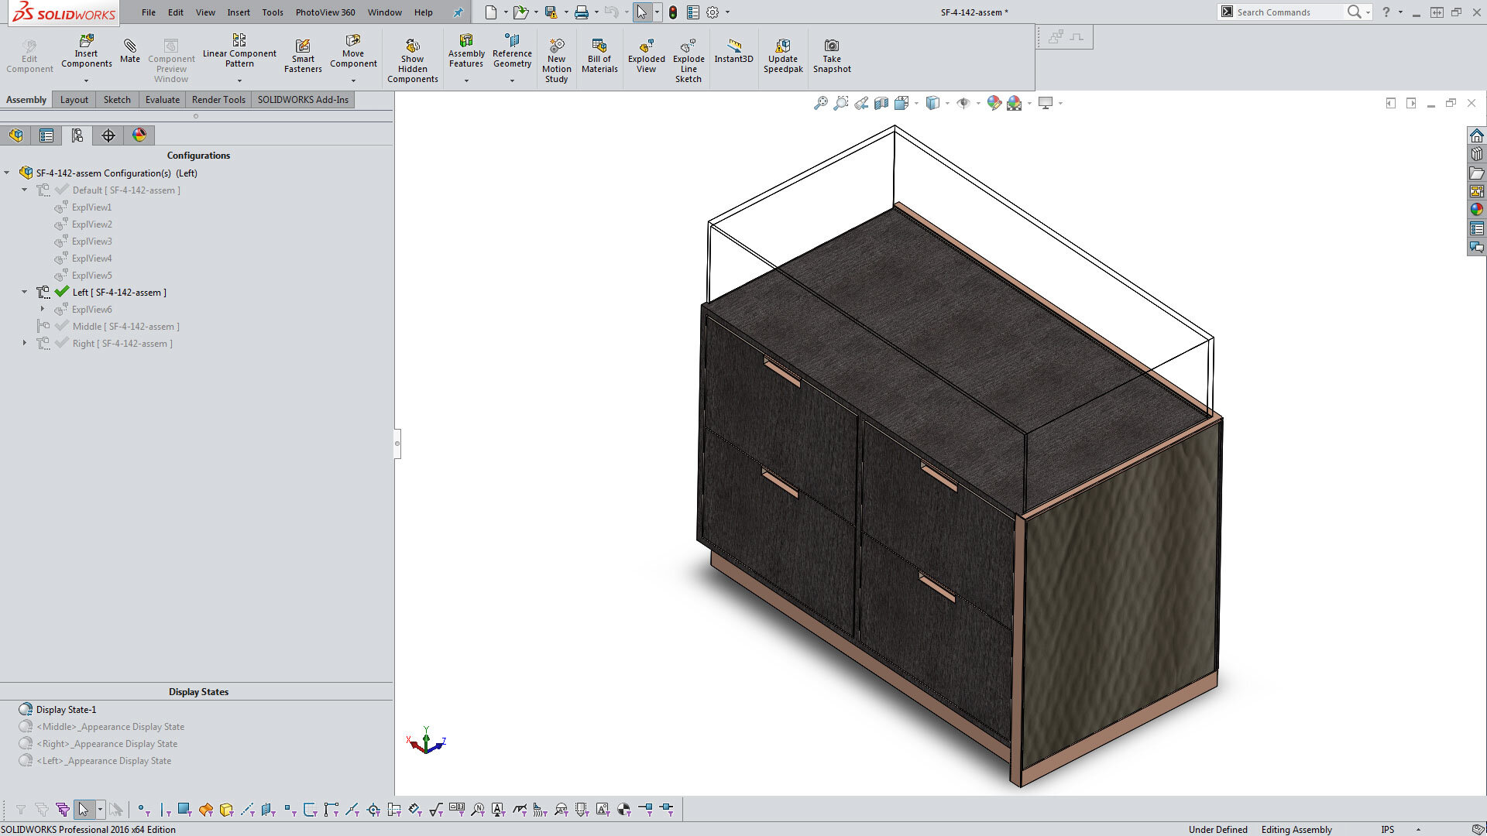Switch to the Evaluate tab

[163, 100]
